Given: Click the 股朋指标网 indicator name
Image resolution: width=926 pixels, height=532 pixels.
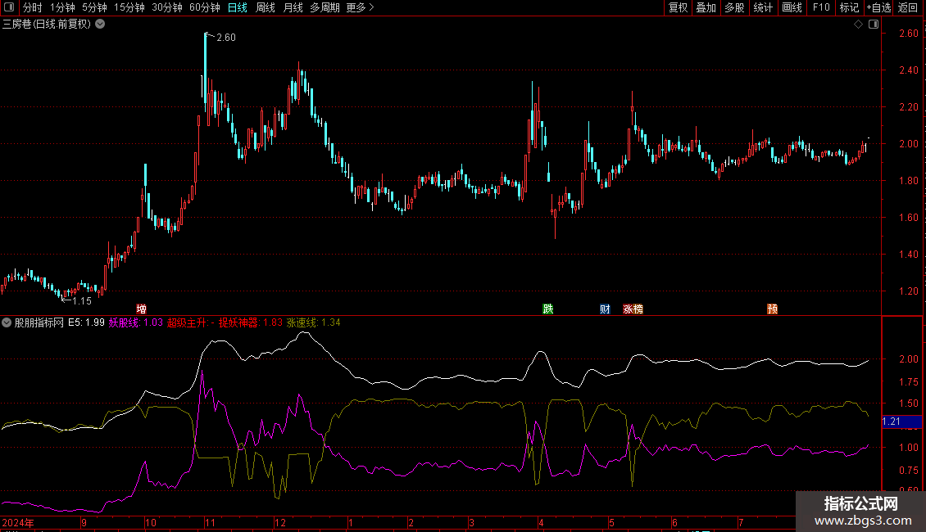Looking at the screenshot, I should pos(39,322).
